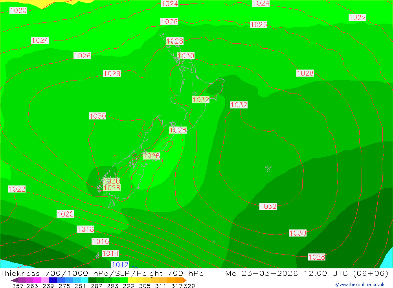The height and width of the screenshot is (288, 393).
Task: Select the pure yellow legend swatch
Action: pos(132,280)
